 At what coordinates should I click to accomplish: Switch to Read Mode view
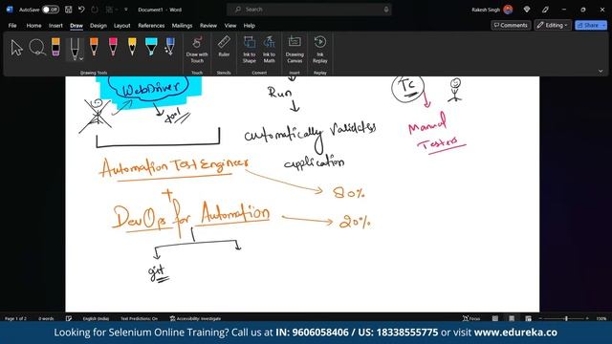coord(495,318)
